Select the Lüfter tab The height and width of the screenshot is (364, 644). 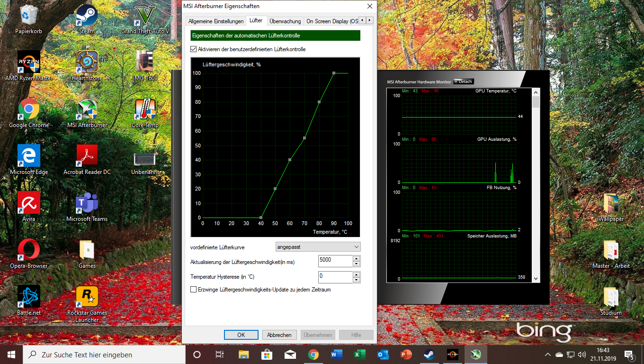pos(256,21)
